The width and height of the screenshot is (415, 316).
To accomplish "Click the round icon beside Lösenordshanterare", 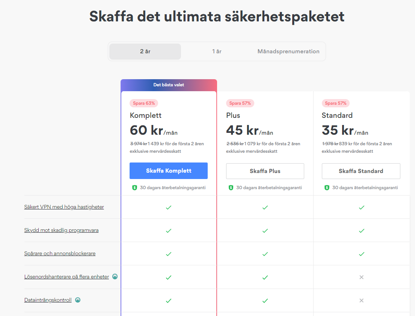I will coord(115,277).
